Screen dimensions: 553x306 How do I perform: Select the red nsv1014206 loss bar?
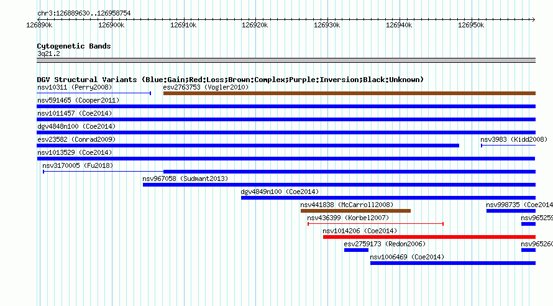point(429,237)
